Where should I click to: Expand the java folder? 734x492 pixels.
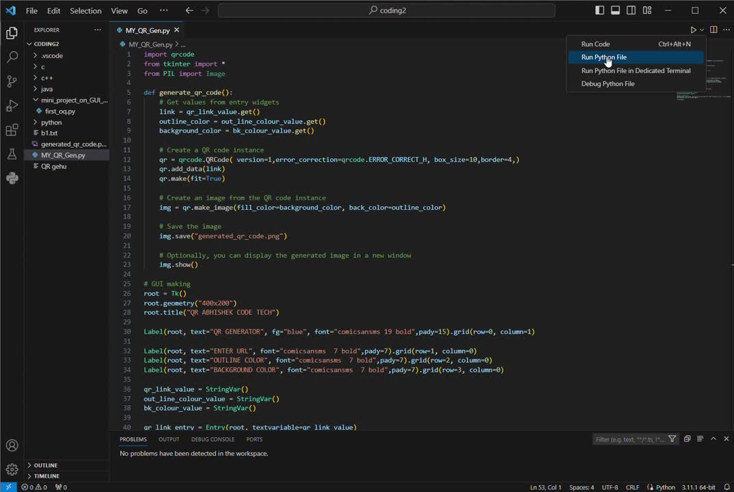click(x=67, y=89)
